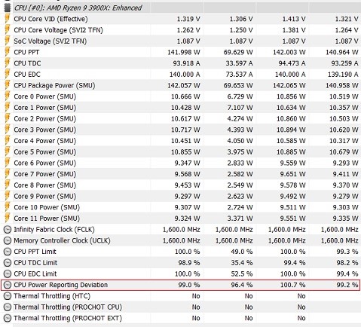Screen dimensions: 361x327
Task: Select the Thermal Throttling (HTC) label
Action: click(x=52, y=296)
